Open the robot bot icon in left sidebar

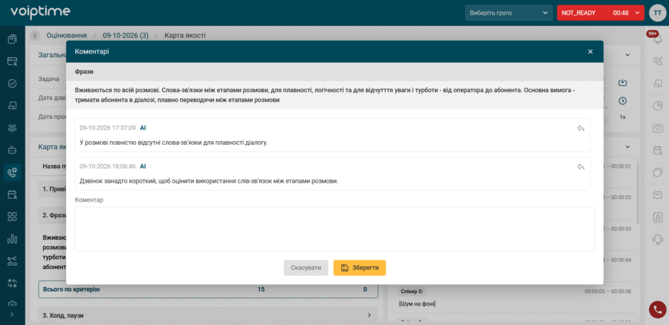click(12, 150)
